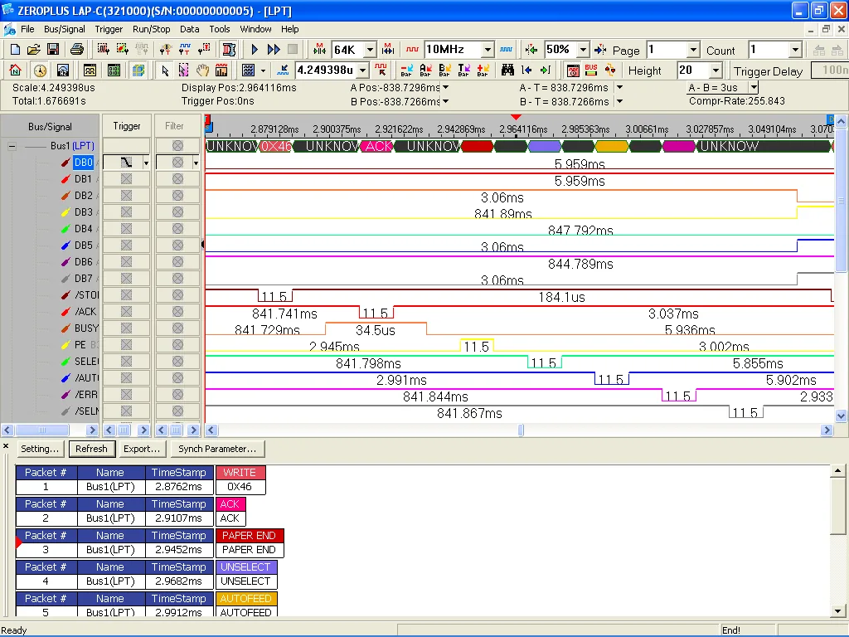Click the statistics bar-chart icon

click(221, 71)
